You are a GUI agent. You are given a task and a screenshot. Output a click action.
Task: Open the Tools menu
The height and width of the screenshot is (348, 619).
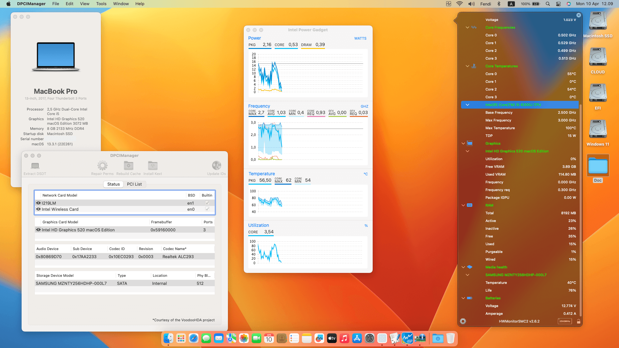[x=101, y=4]
